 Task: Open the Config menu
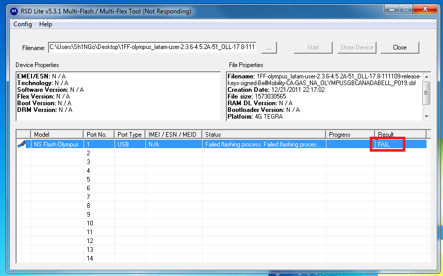(x=23, y=24)
